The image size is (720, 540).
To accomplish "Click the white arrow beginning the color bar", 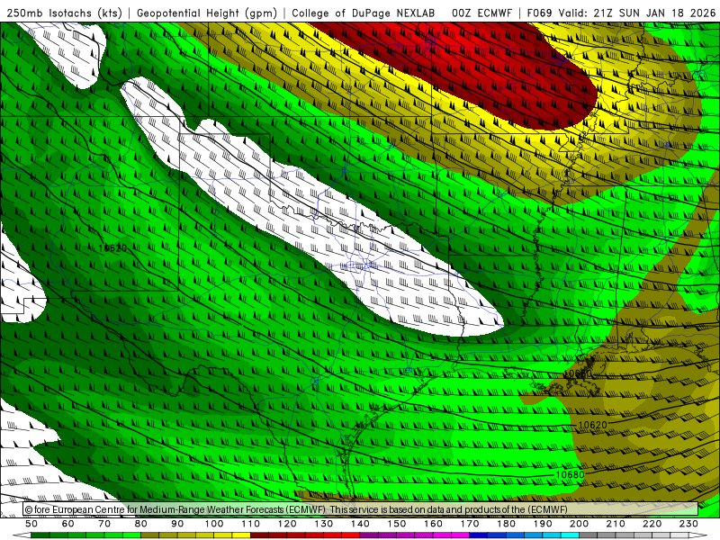I will click(22, 535).
